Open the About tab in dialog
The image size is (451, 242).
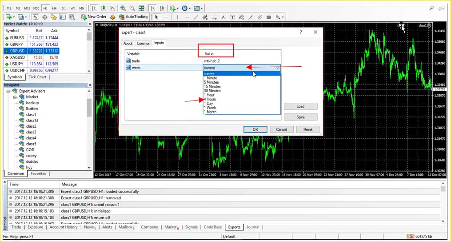pos(128,43)
